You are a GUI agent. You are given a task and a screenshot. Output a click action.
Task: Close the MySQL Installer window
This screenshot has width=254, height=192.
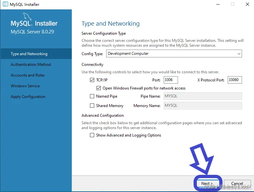[x=248, y=4]
